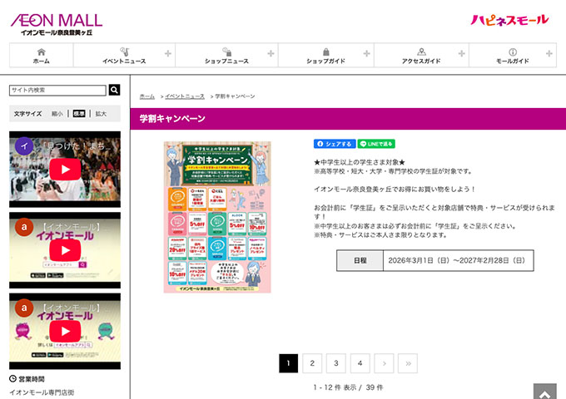Image resolution: width=566 pixels, height=399 pixels.
Task: Follow the イベントニュース breadcrumb link
Action: 185,96
